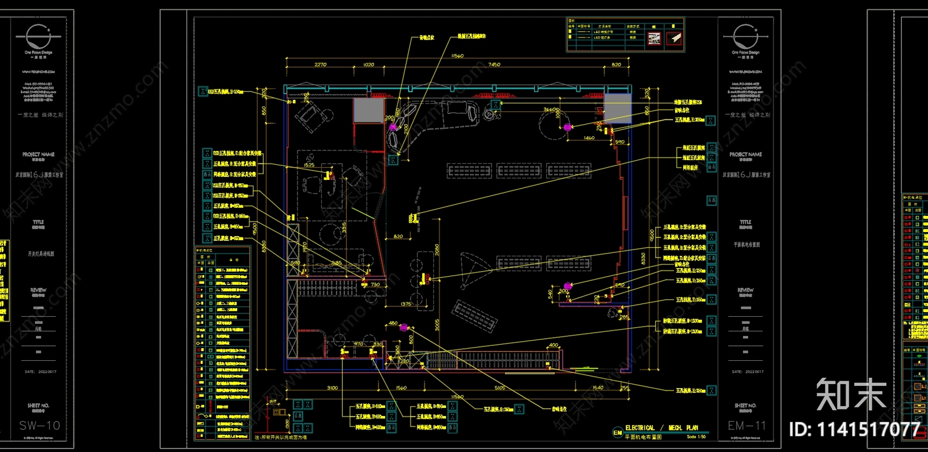Image resolution: width=928 pixels, height=452 pixels.
Task: Select the "3100" dimension value
Action: coord(332,388)
